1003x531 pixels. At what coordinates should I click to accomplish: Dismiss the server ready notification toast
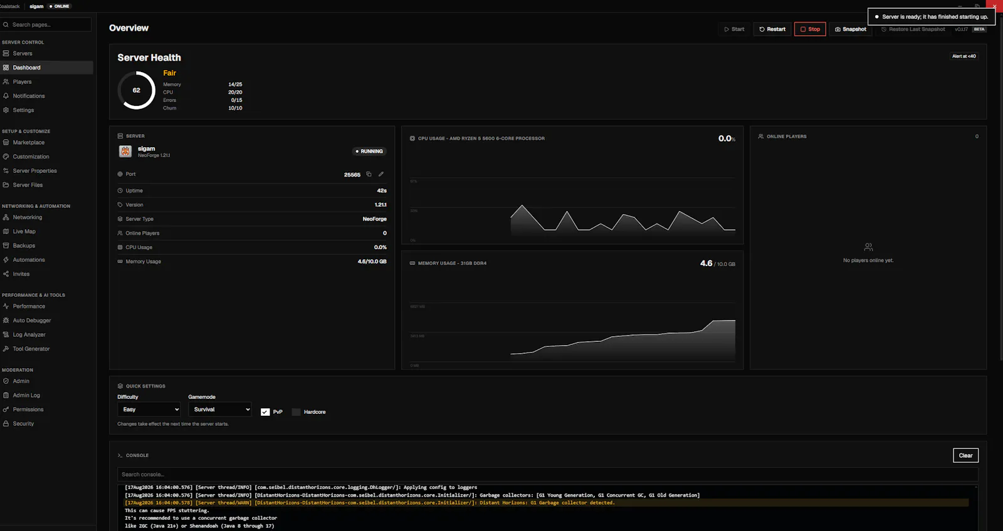(x=931, y=17)
